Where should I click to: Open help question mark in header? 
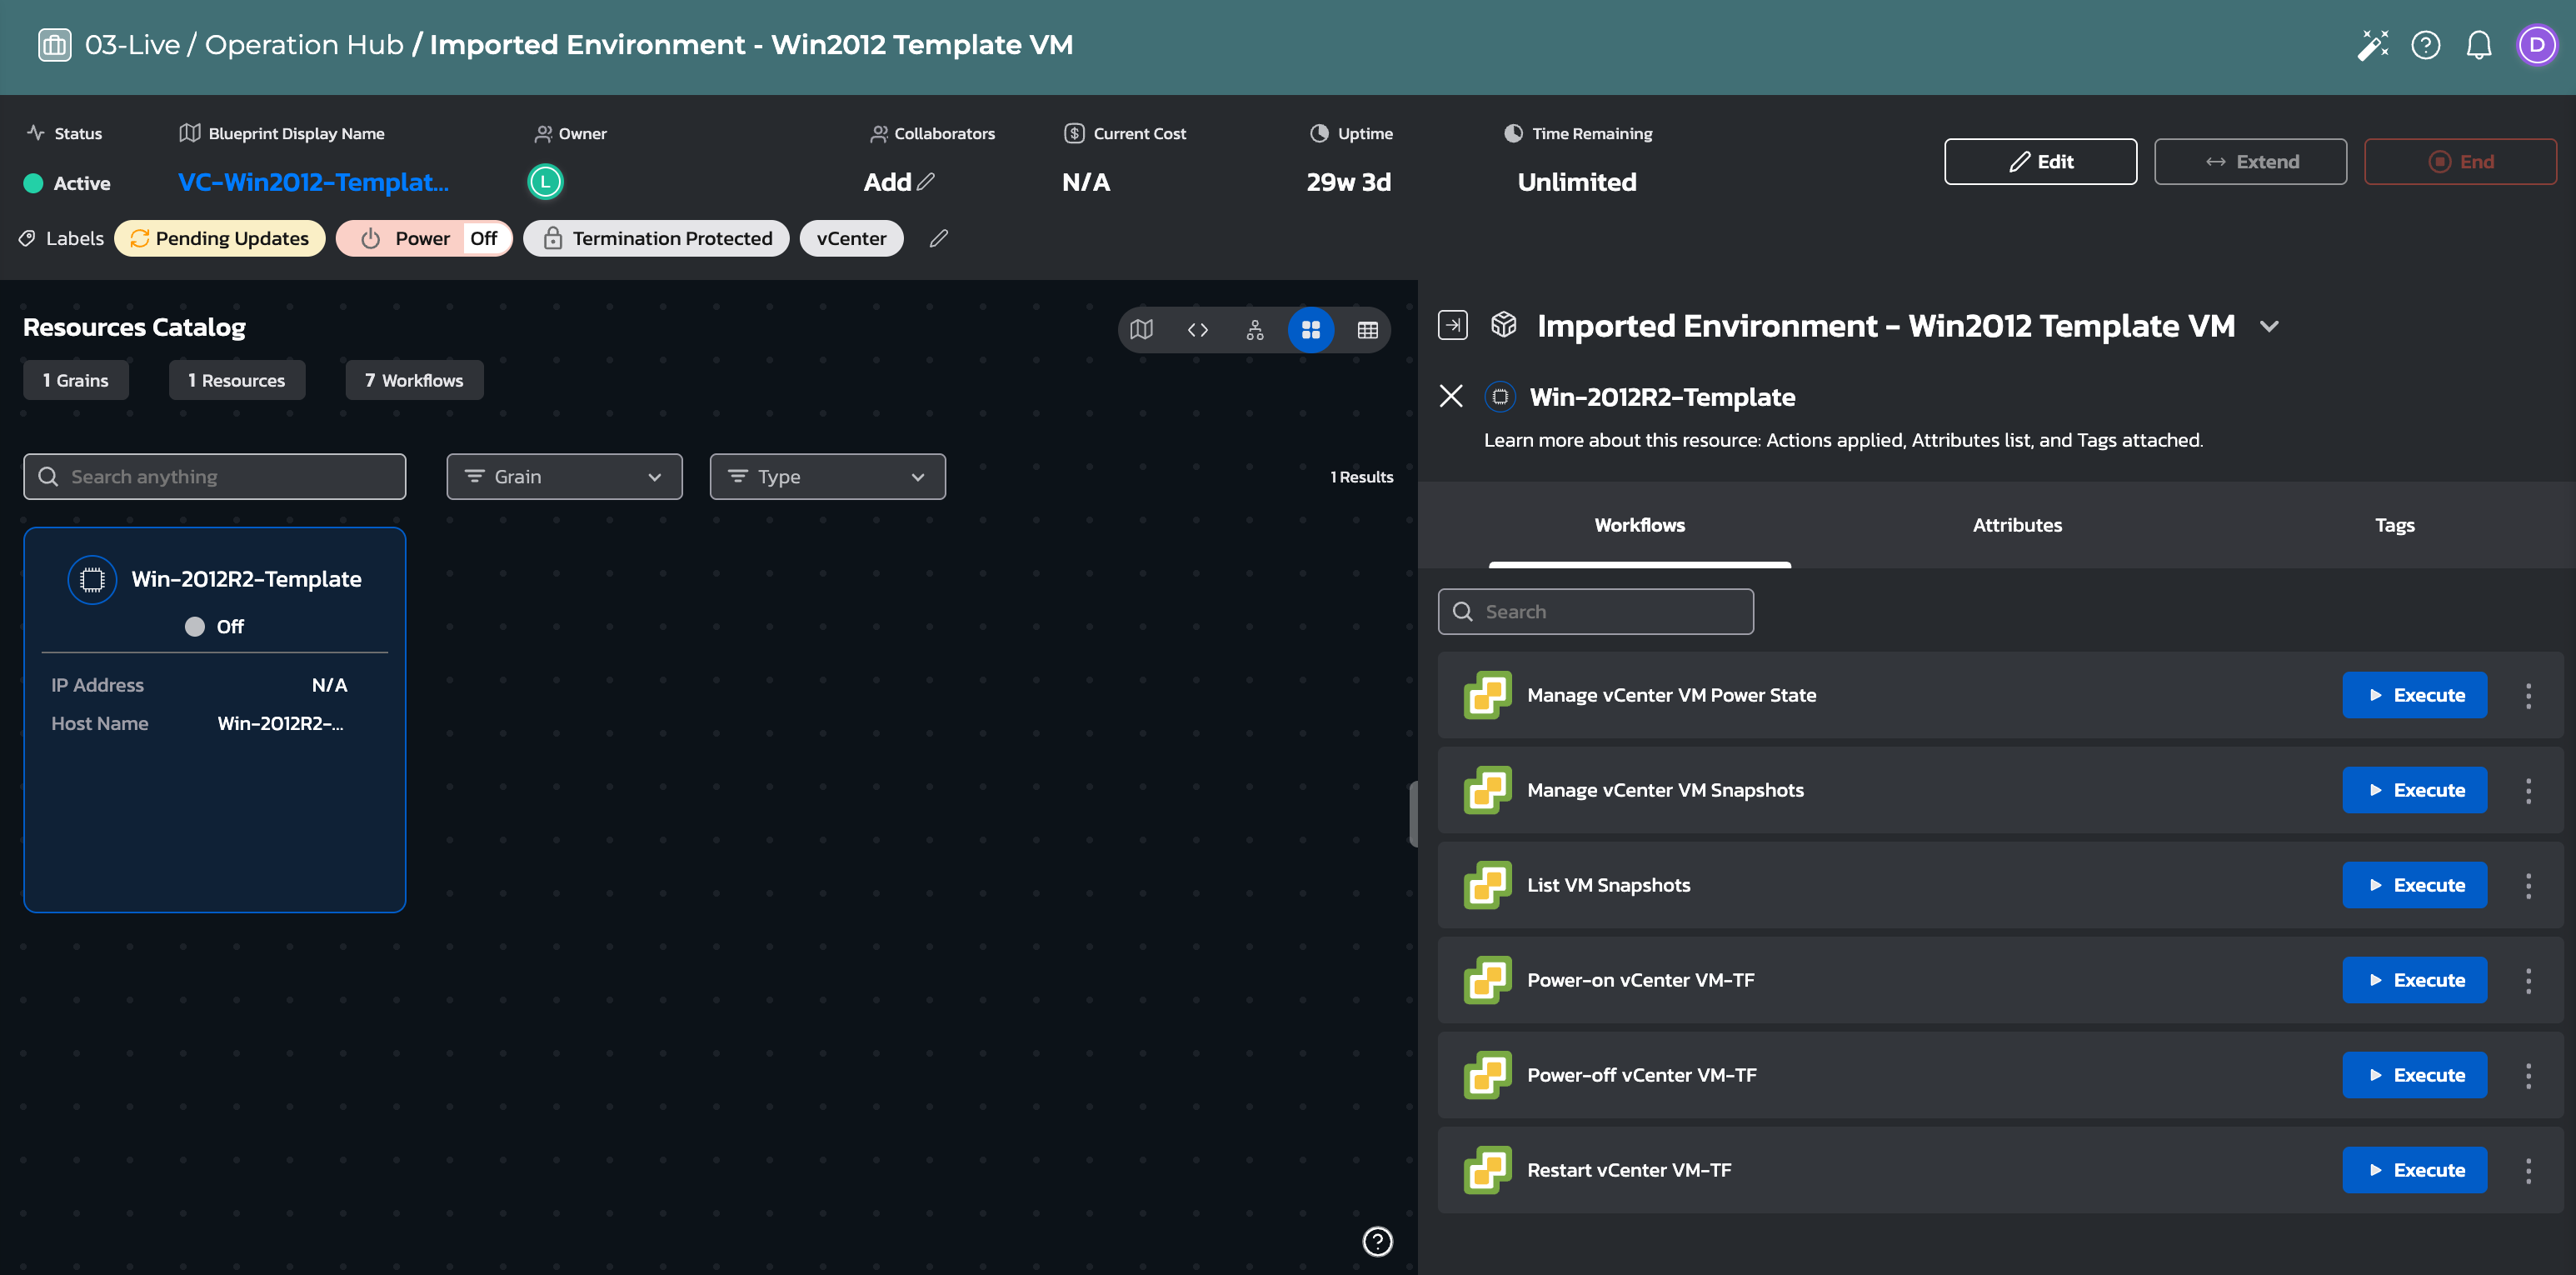(2425, 45)
